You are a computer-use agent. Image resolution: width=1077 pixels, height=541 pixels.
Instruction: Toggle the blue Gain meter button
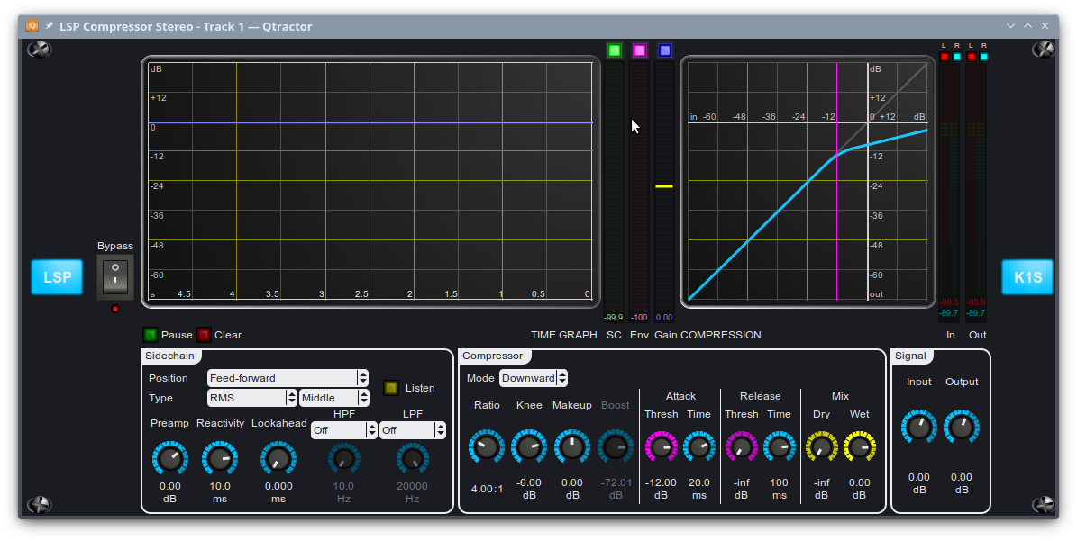click(664, 50)
